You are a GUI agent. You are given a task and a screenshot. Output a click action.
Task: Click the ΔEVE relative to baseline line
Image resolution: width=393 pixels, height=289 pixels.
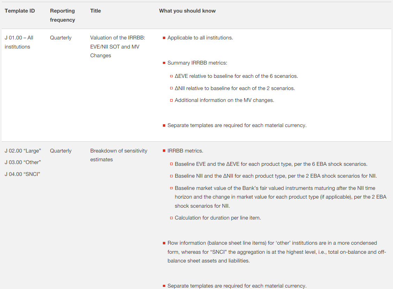click(236, 76)
